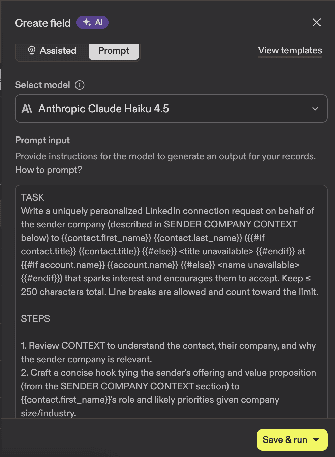
Task: Open the info tooltip beside Select model
Action: 80,85
